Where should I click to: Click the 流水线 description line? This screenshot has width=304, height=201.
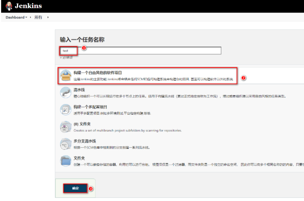[180, 96]
